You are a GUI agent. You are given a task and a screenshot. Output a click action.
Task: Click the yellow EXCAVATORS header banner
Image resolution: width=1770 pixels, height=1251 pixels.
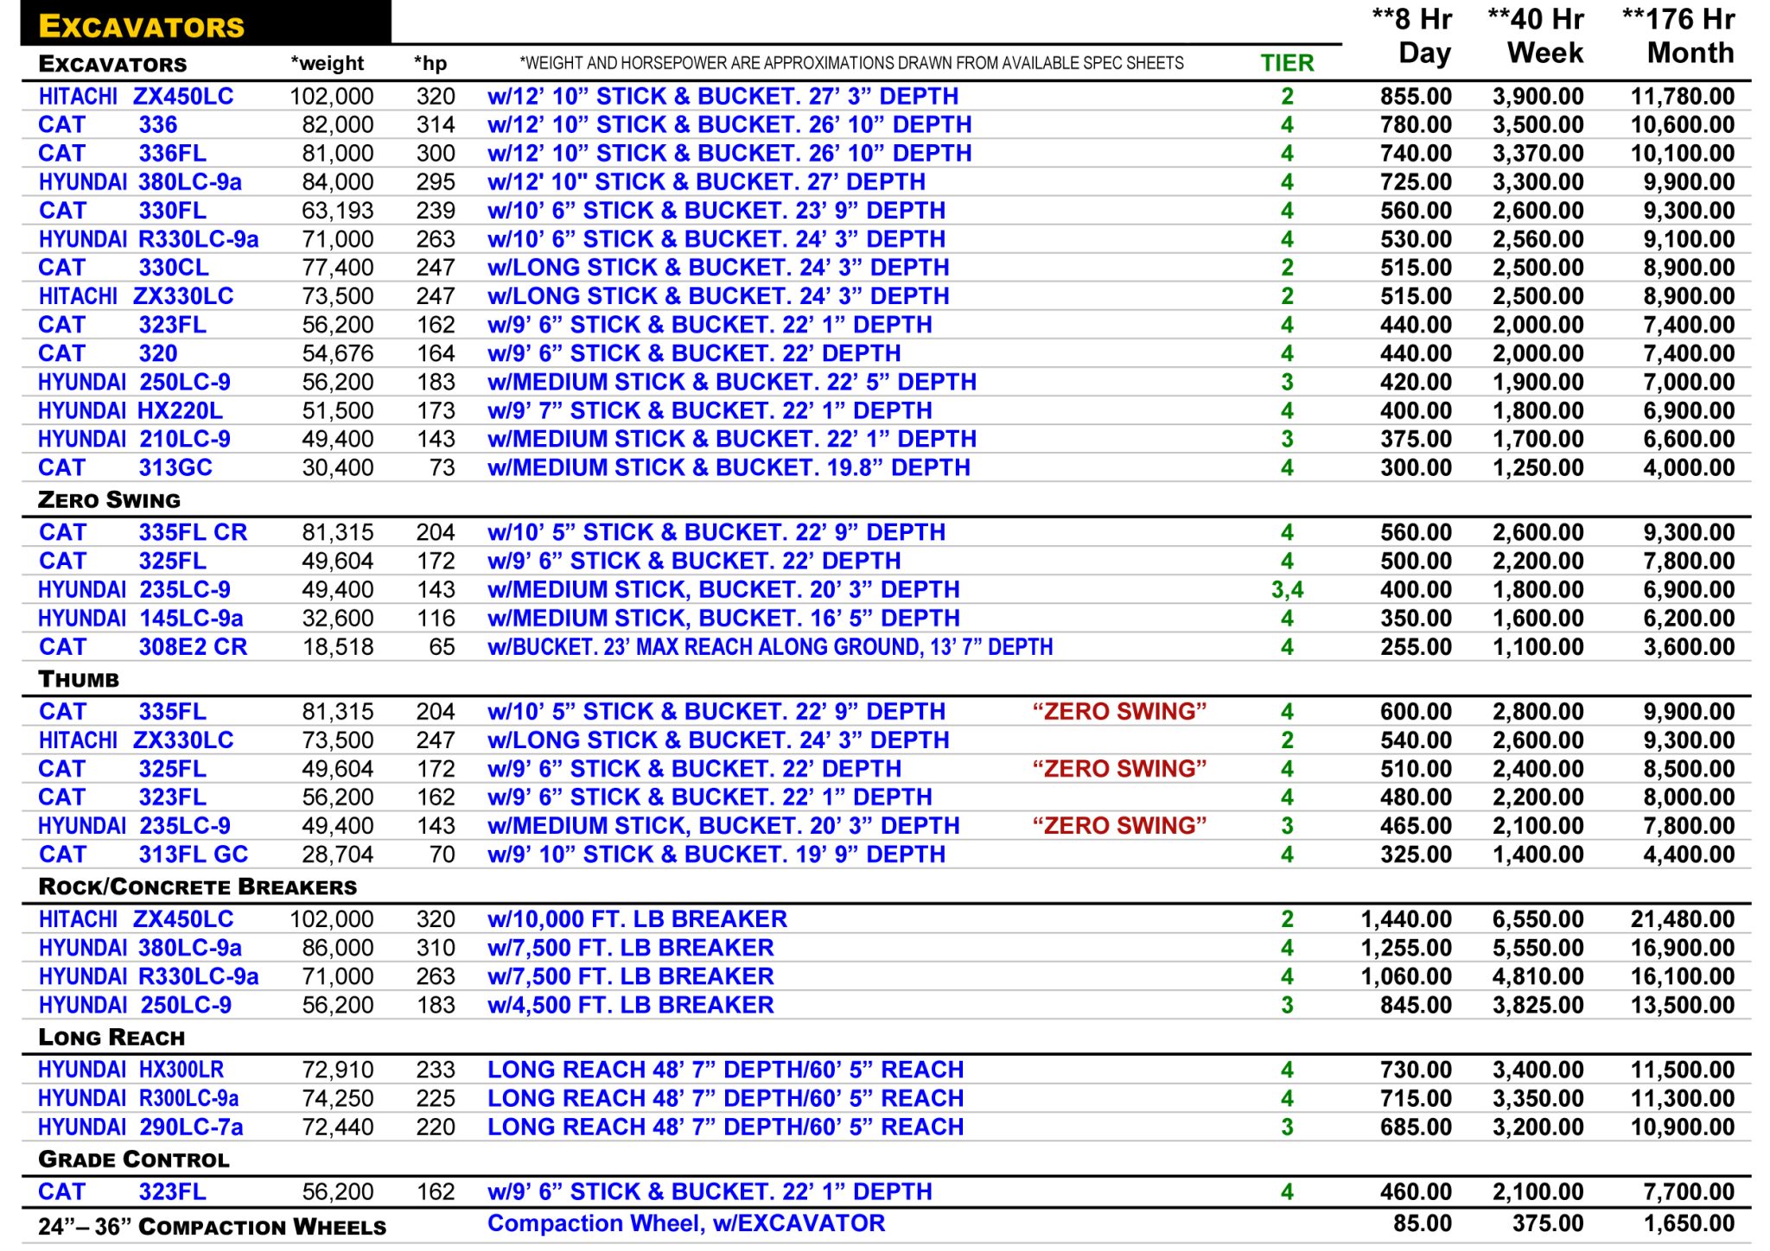(x=142, y=26)
